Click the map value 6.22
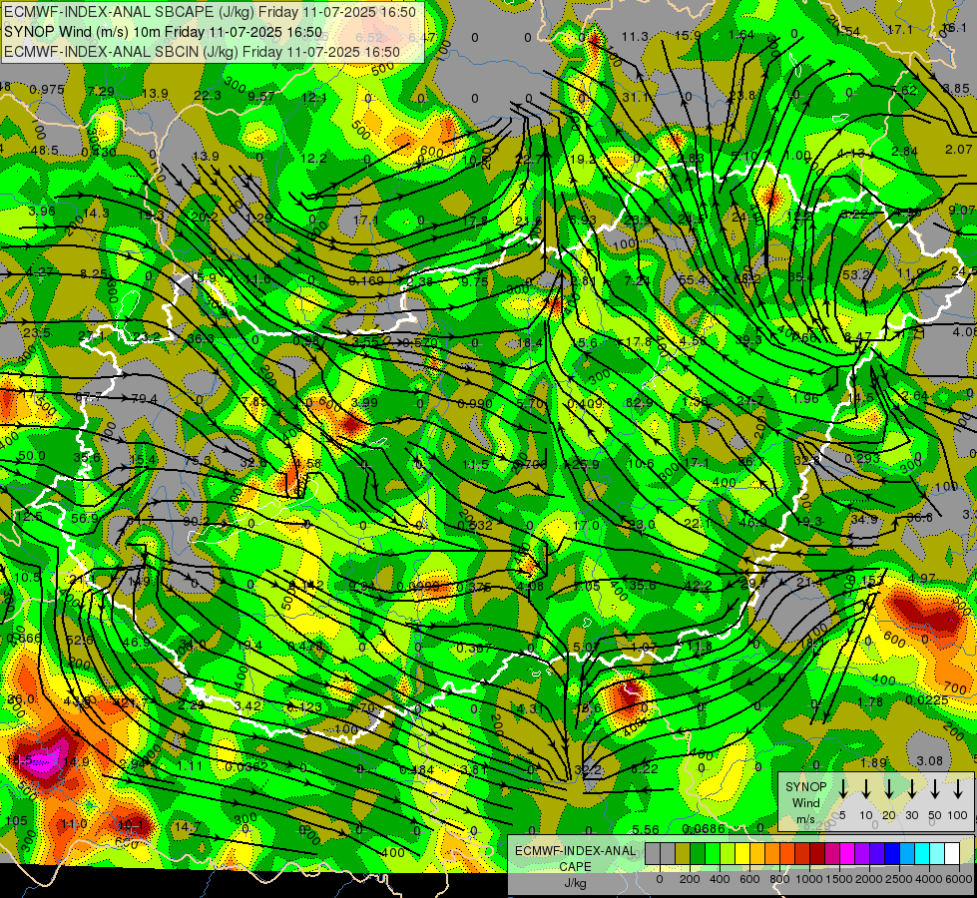977x898 pixels. 645,769
